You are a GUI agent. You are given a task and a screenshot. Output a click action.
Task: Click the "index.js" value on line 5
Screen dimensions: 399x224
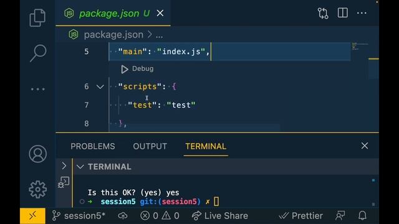coord(181,52)
